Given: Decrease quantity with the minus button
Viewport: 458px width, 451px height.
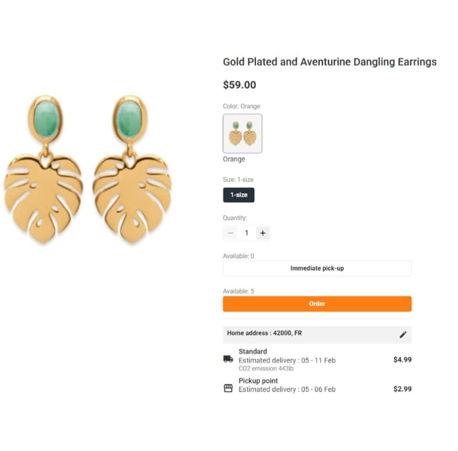Looking at the screenshot, I should pos(231,233).
